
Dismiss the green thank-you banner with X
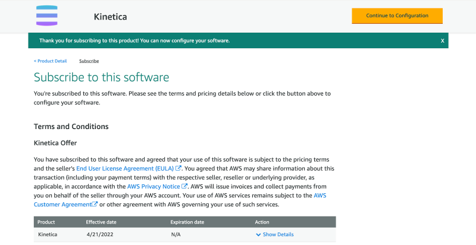tap(443, 41)
